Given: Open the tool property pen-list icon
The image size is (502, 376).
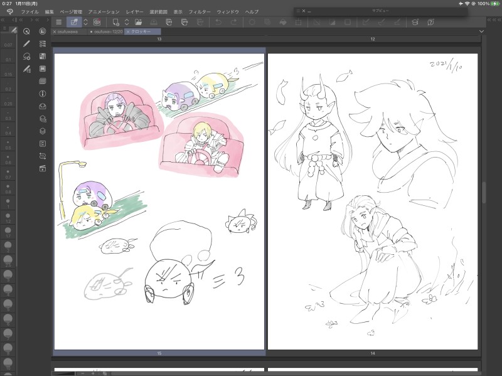Looking at the screenshot, I should (x=26, y=69).
